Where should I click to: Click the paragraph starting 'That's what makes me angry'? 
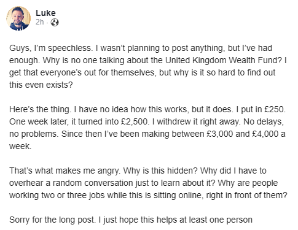pyautogui.click(x=148, y=183)
